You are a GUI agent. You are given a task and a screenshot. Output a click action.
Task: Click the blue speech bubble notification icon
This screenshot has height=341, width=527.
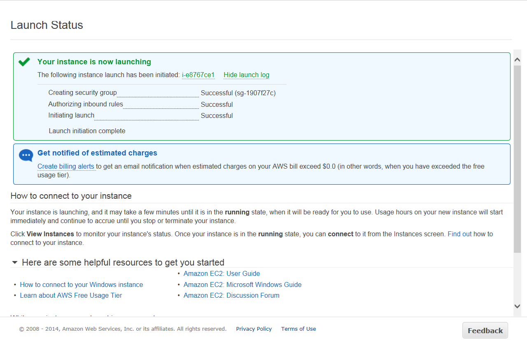(x=26, y=155)
